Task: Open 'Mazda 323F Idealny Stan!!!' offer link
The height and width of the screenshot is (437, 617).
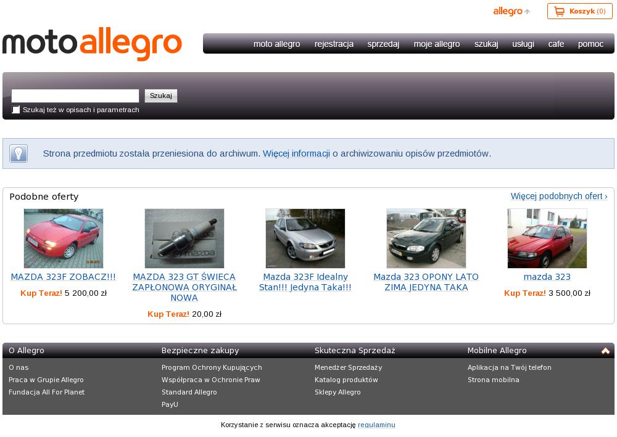Action: pyautogui.click(x=305, y=282)
